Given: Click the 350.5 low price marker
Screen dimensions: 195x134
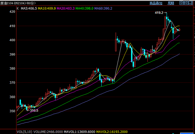Looking at the screenshot, I should click(34, 110).
